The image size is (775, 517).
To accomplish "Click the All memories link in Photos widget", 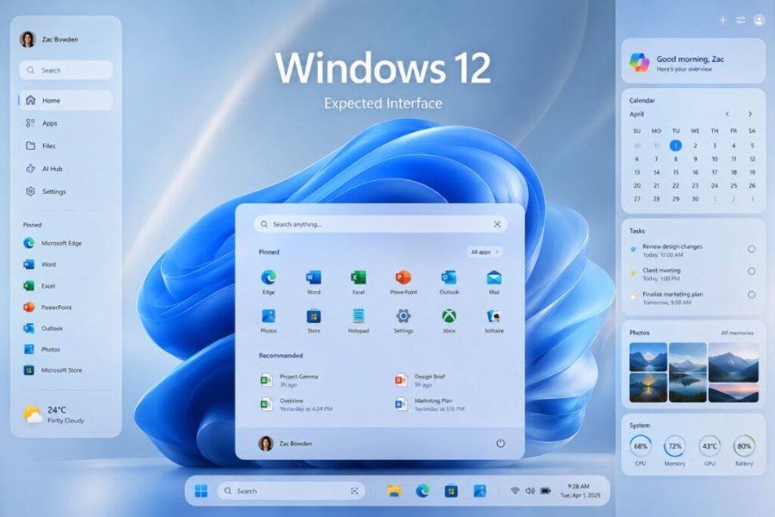I will (x=737, y=333).
